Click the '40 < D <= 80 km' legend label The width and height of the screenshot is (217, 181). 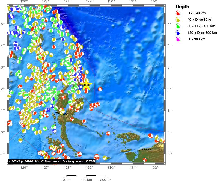coord(200,19)
